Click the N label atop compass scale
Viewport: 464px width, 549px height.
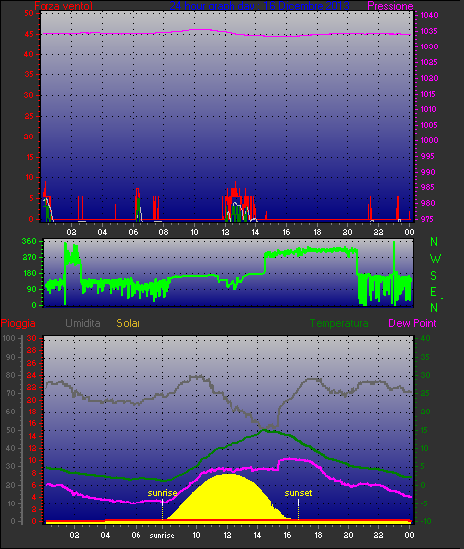click(x=434, y=242)
